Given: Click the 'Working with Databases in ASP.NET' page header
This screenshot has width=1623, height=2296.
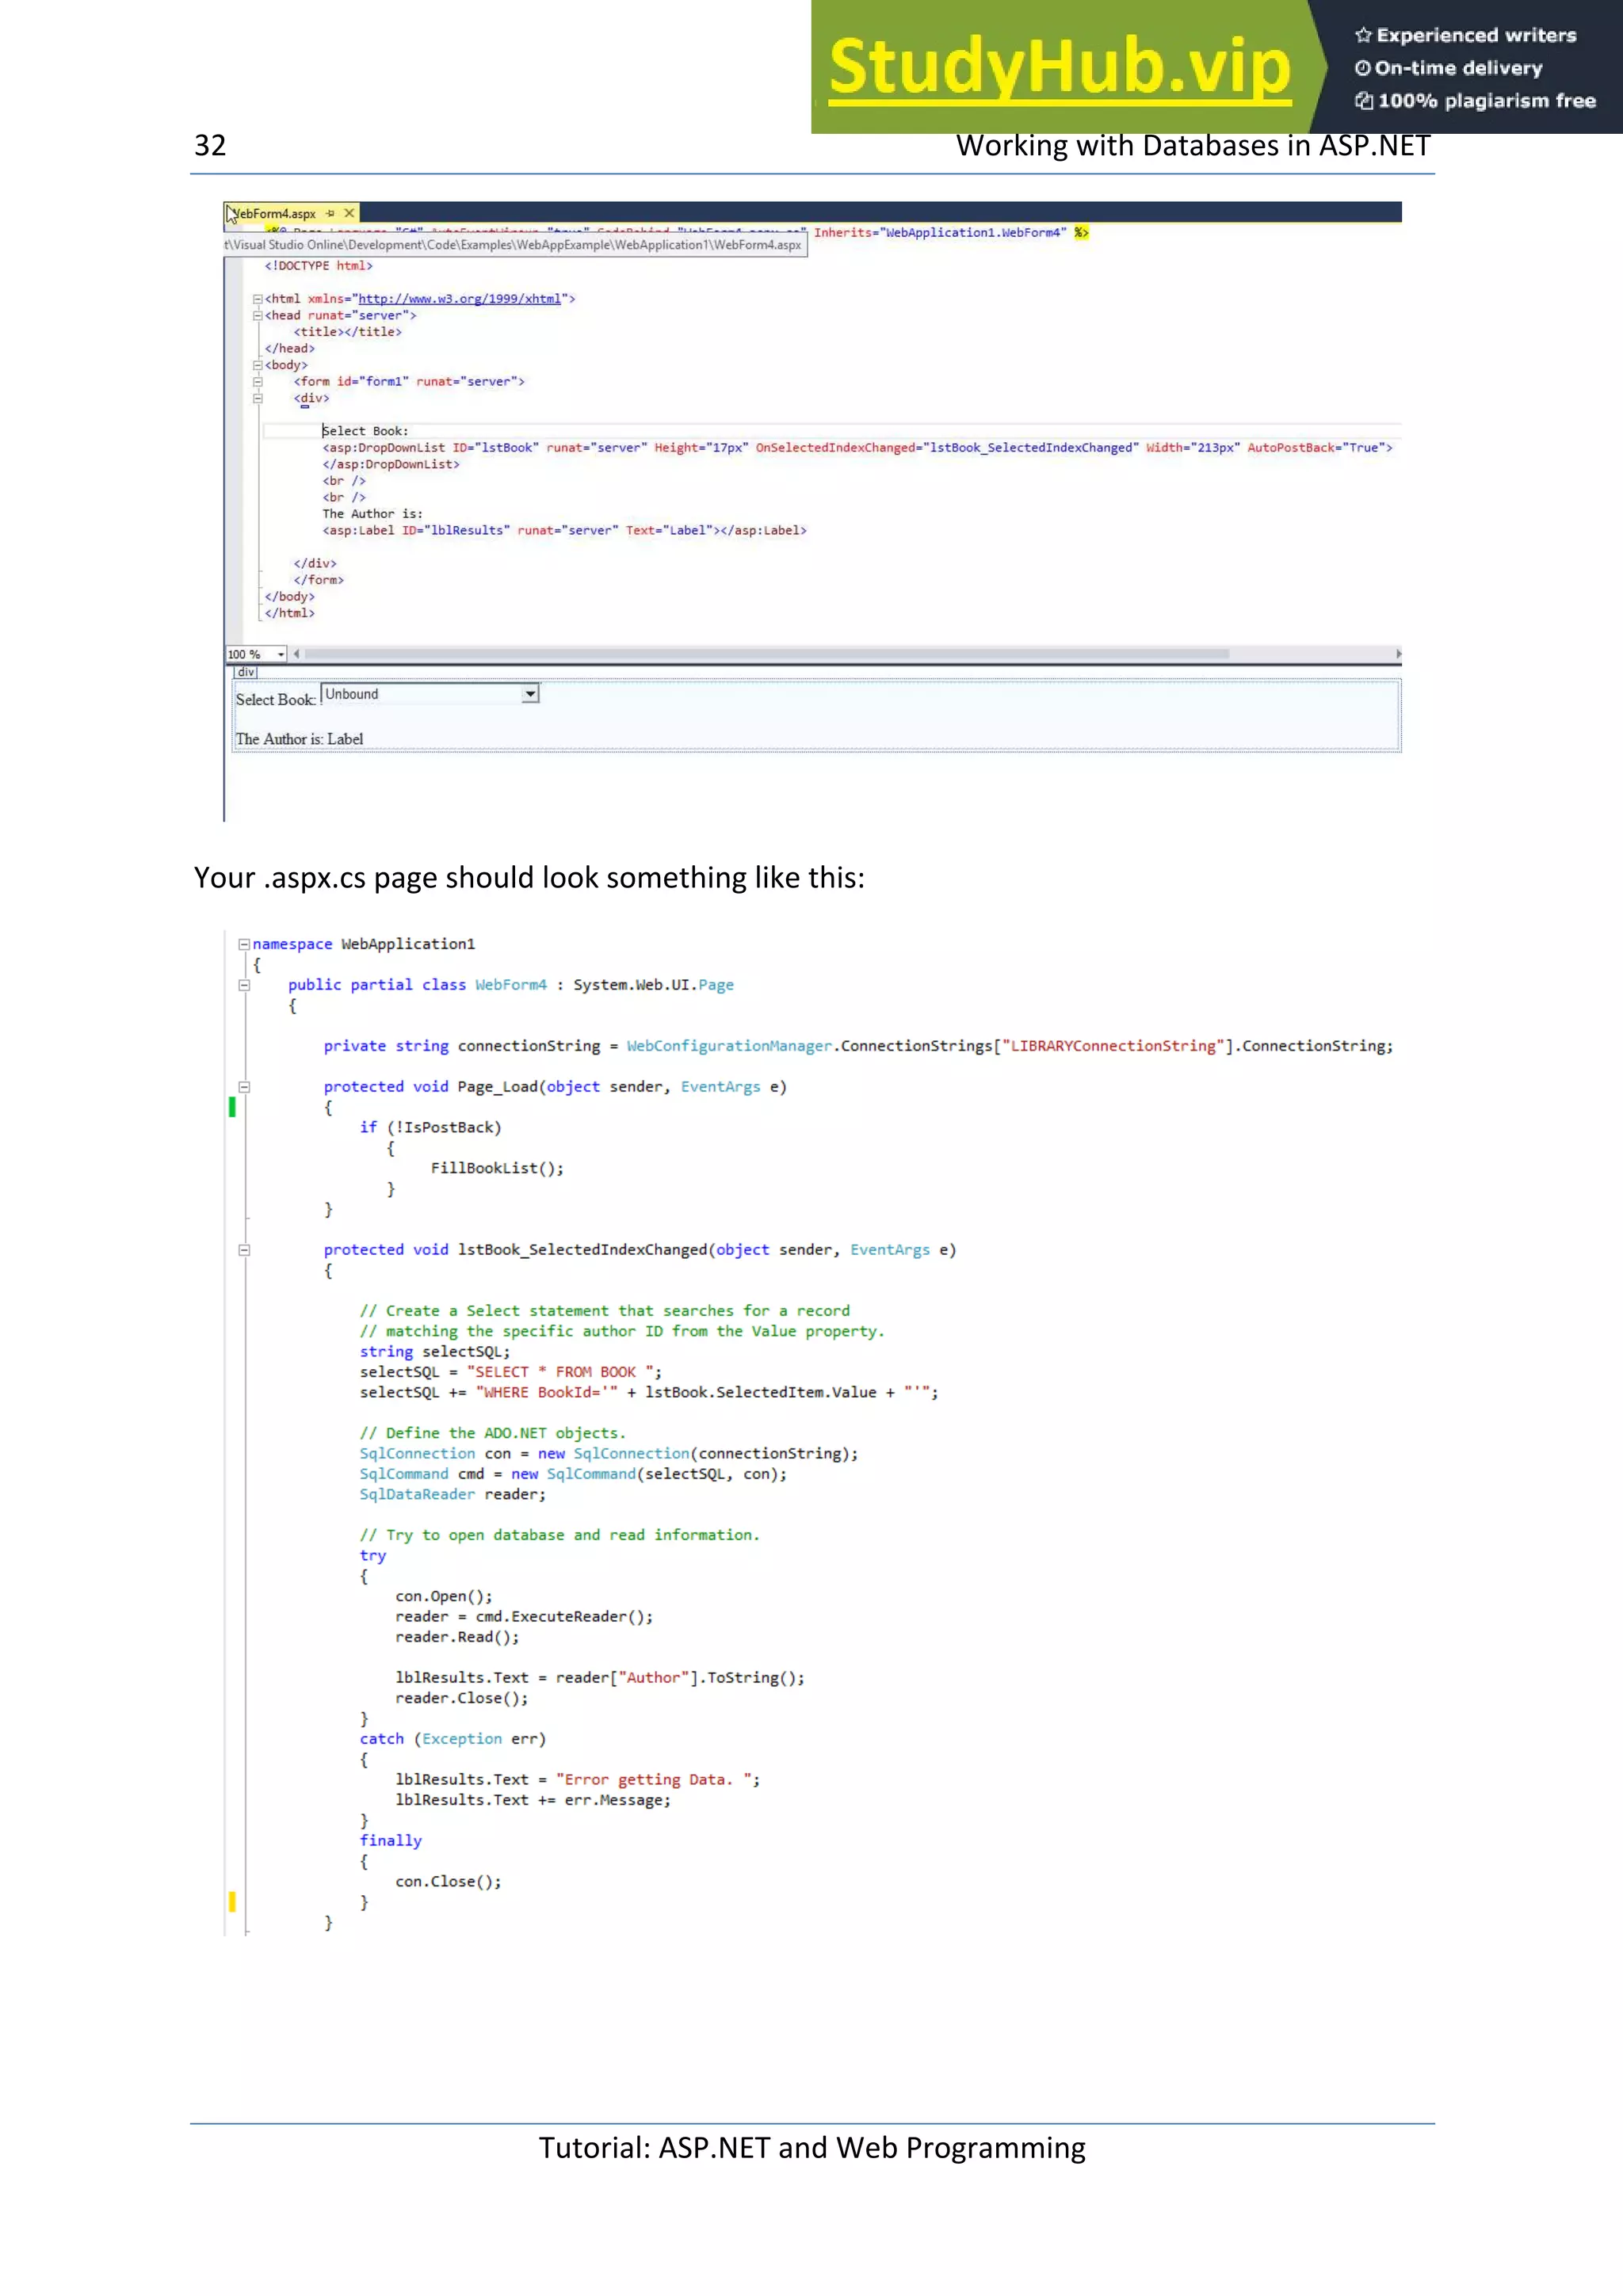Looking at the screenshot, I should [1193, 146].
